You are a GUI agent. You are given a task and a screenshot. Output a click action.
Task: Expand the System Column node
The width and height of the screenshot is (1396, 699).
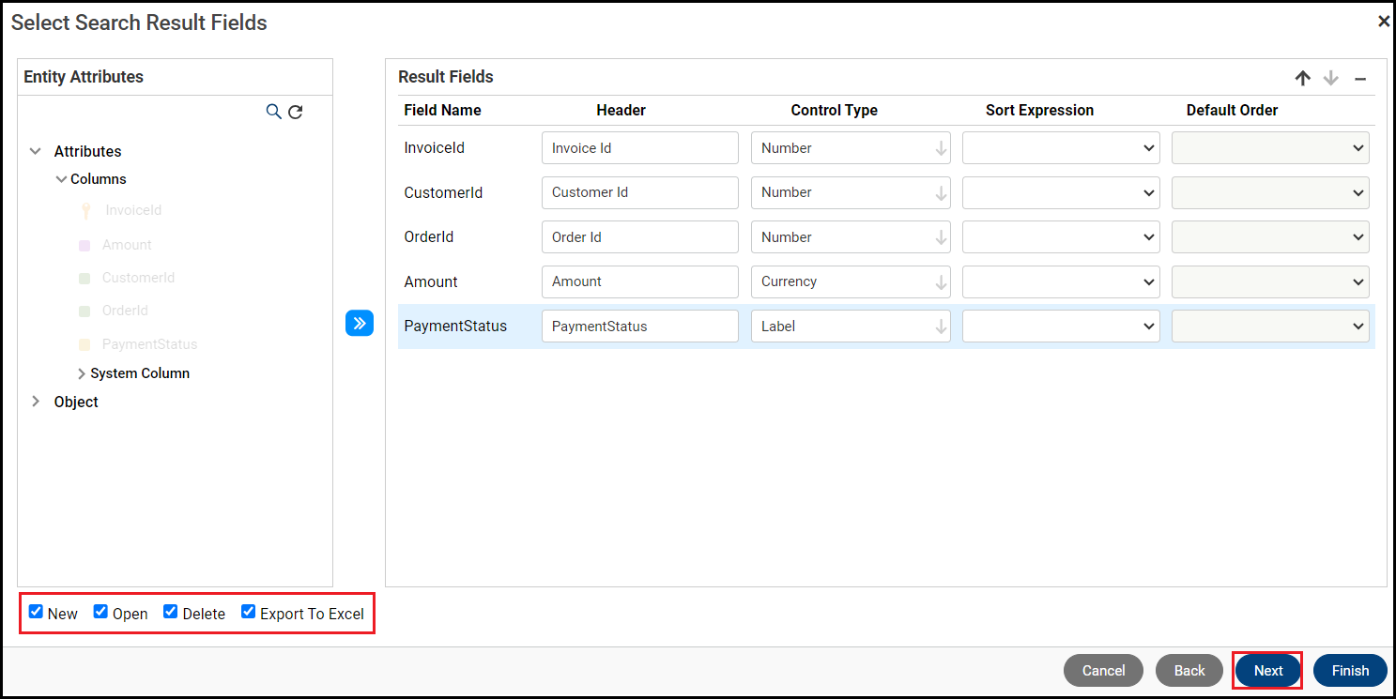tap(82, 373)
